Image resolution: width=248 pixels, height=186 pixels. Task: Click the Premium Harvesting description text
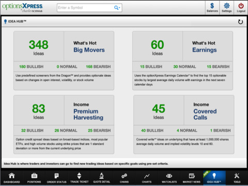pyautogui.click(x=62, y=144)
